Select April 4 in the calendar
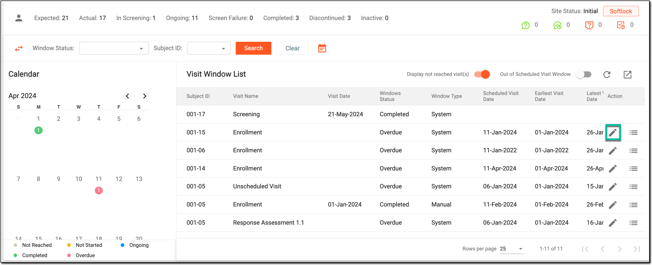The image size is (652, 265). pyautogui.click(x=99, y=119)
